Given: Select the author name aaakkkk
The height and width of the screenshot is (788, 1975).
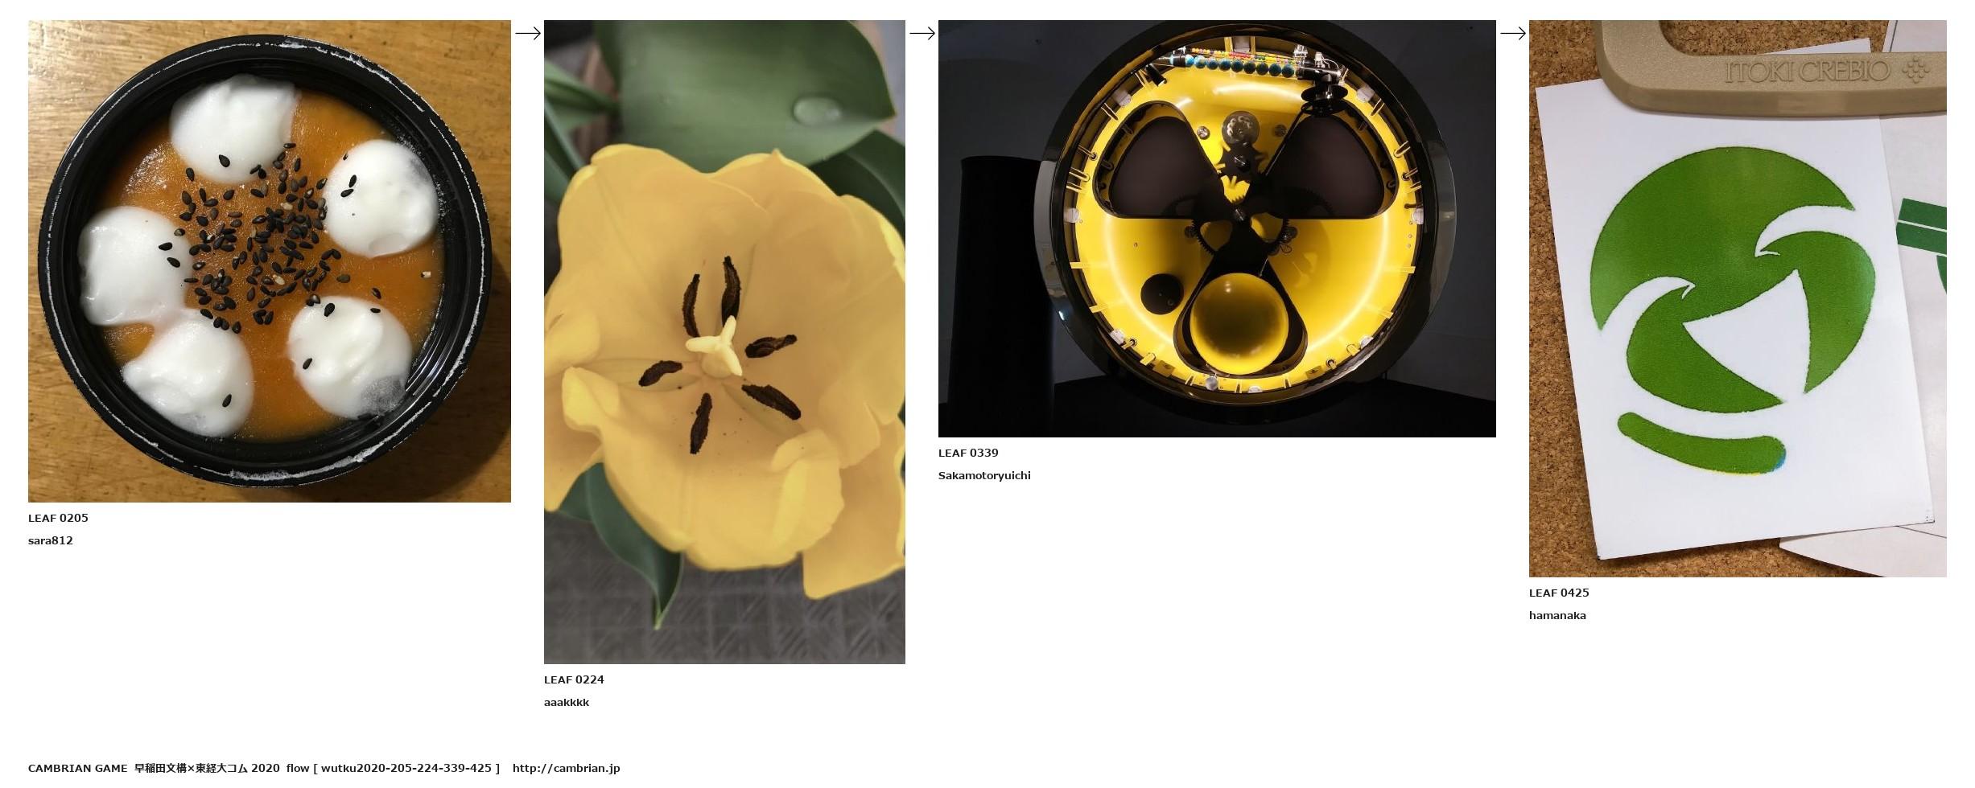Looking at the screenshot, I should 567,702.
